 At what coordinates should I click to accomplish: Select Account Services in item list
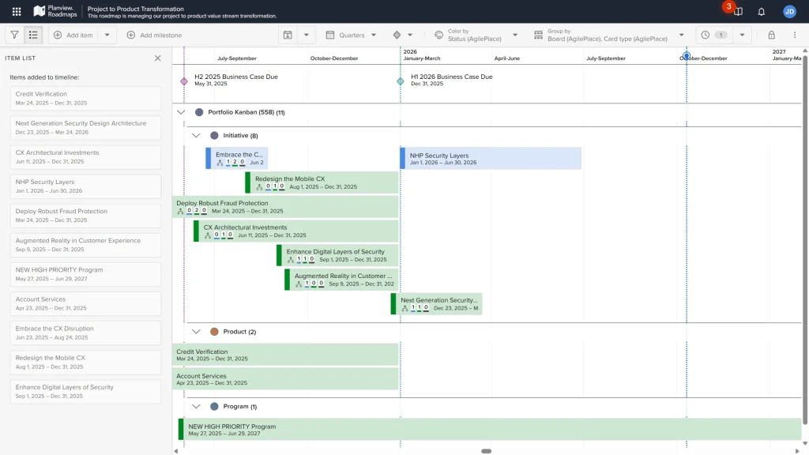[x=85, y=303]
